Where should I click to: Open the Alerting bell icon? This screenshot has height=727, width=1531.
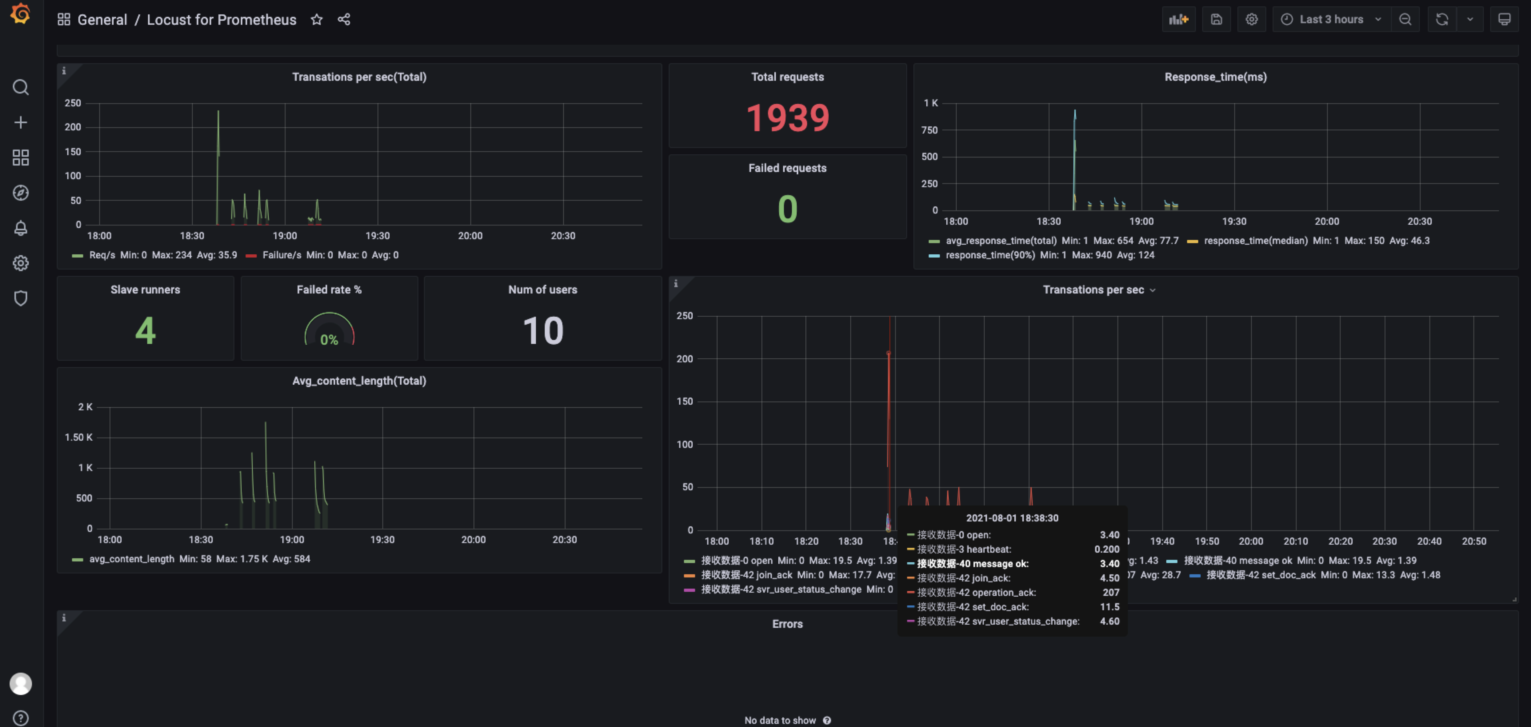point(21,228)
